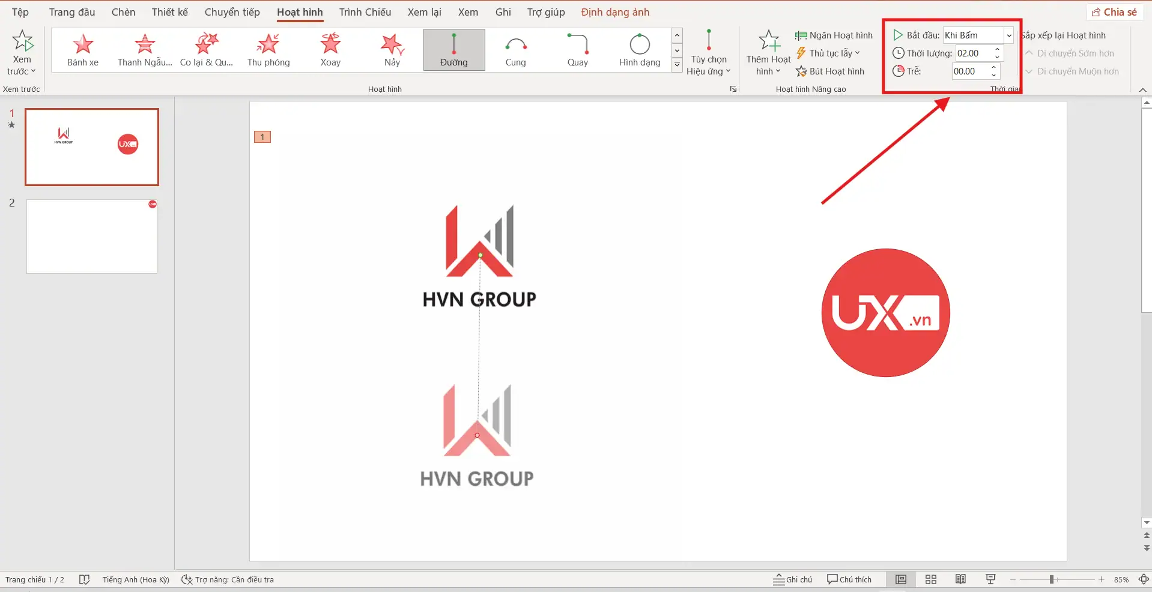1152x592 pixels.
Task: Click the 85% zoom level
Action: click(1121, 579)
